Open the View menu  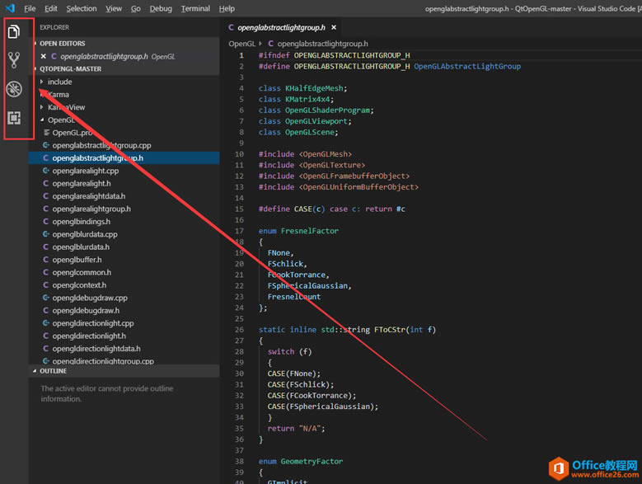[x=114, y=8]
